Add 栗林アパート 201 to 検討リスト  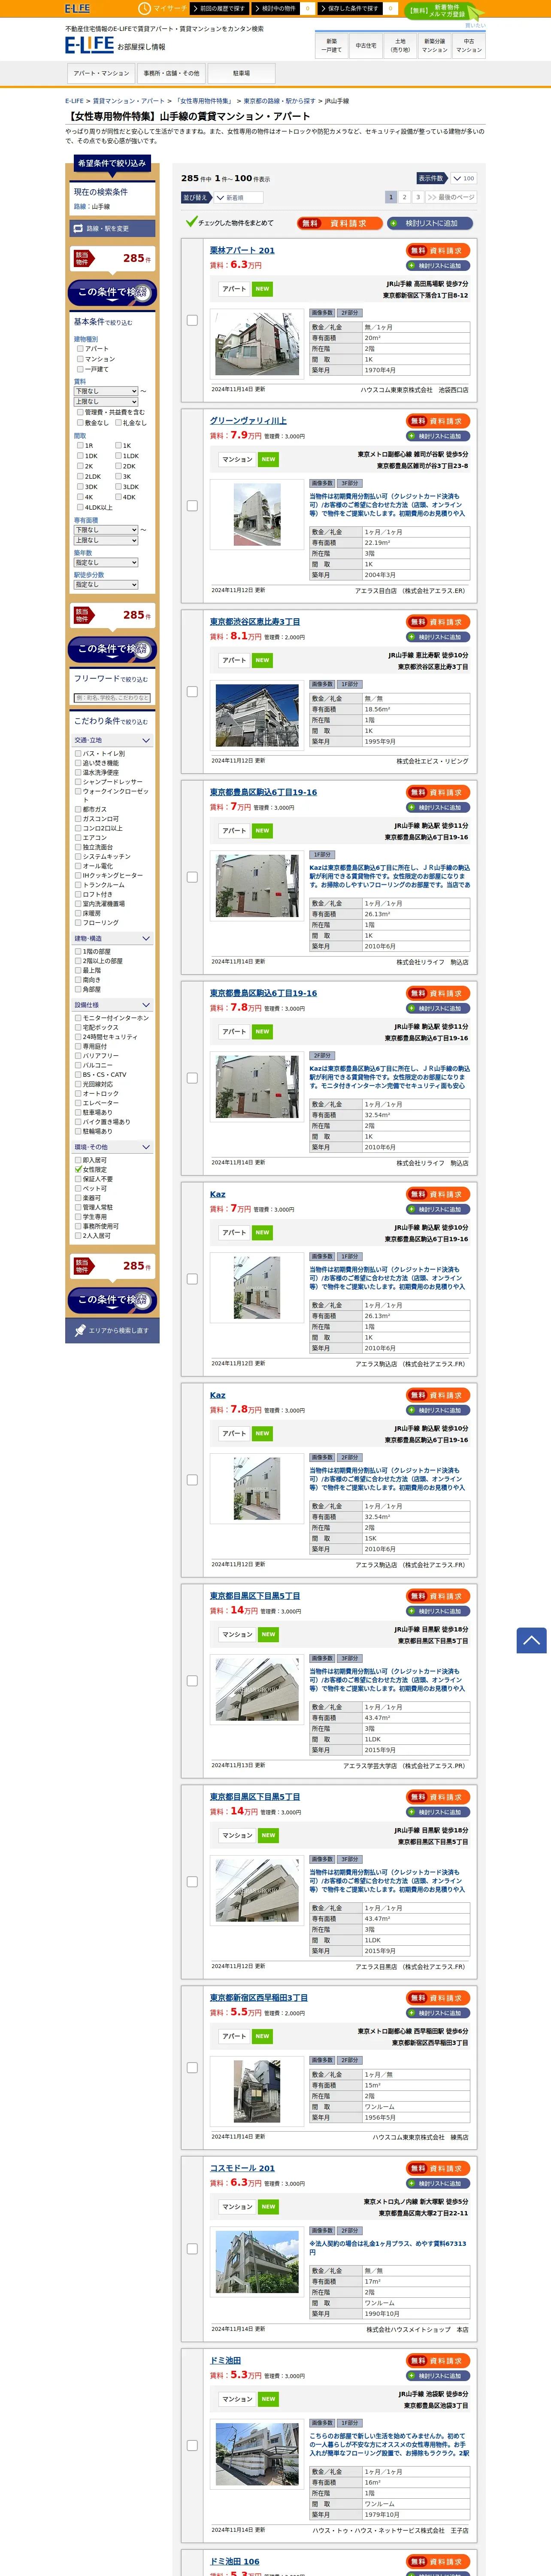click(x=438, y=266)
